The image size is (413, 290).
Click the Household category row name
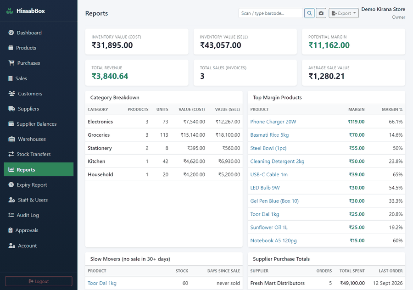pos(100,174)
